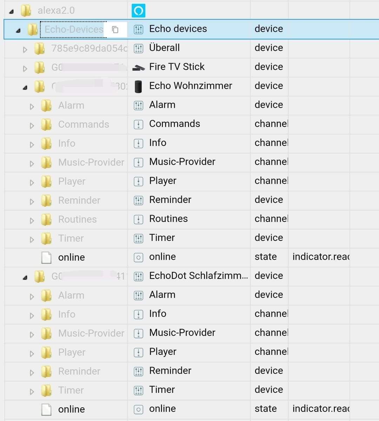Click the device icon beside EchoDot Schlafzimm…
The height and width of the screenshot is (421, 379).
point(138,276)
